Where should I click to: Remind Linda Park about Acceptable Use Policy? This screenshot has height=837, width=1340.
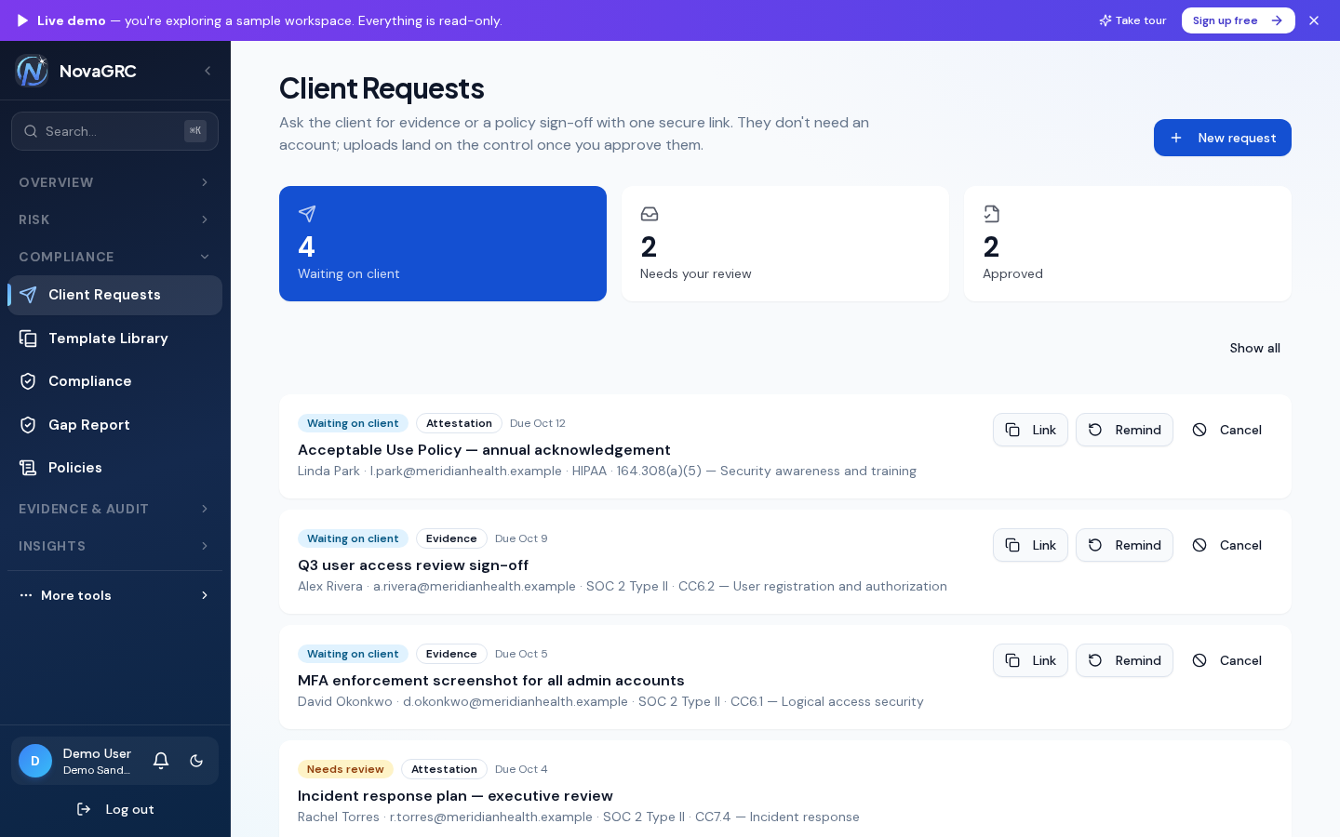(1124, 430)
